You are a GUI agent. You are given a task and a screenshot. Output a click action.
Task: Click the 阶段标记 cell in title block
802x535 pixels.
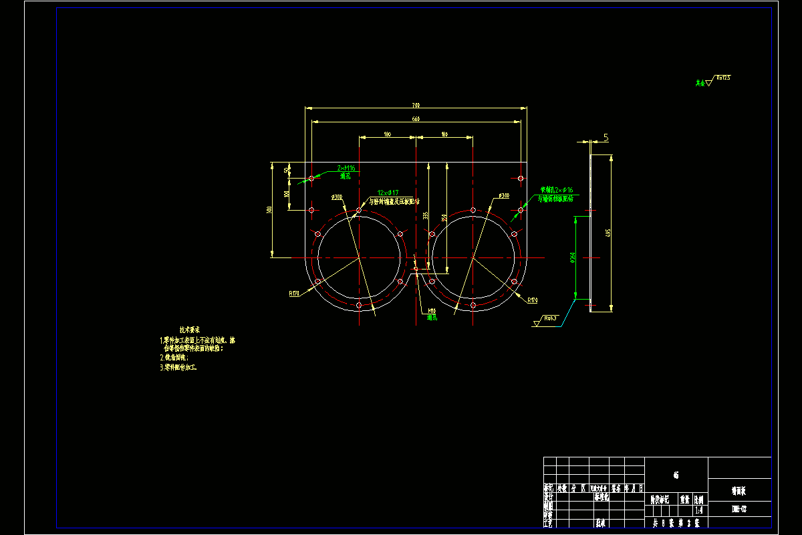click(x=661, y=499)
